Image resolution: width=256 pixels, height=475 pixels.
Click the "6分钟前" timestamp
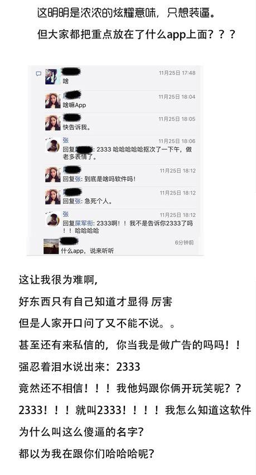[184, 243]
